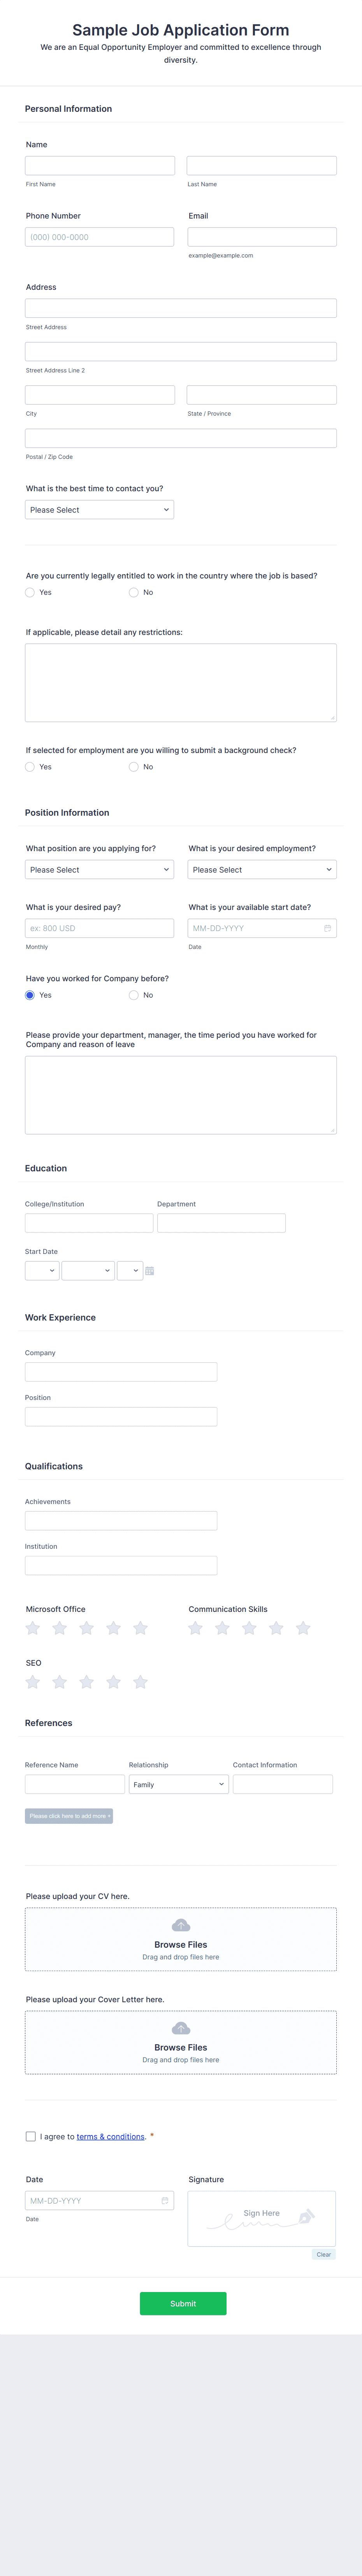Select No for background check question

(x=133, y=767)
